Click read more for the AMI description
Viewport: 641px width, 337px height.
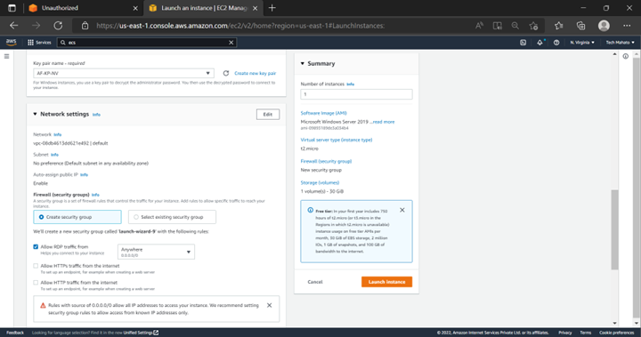(384, 122)
